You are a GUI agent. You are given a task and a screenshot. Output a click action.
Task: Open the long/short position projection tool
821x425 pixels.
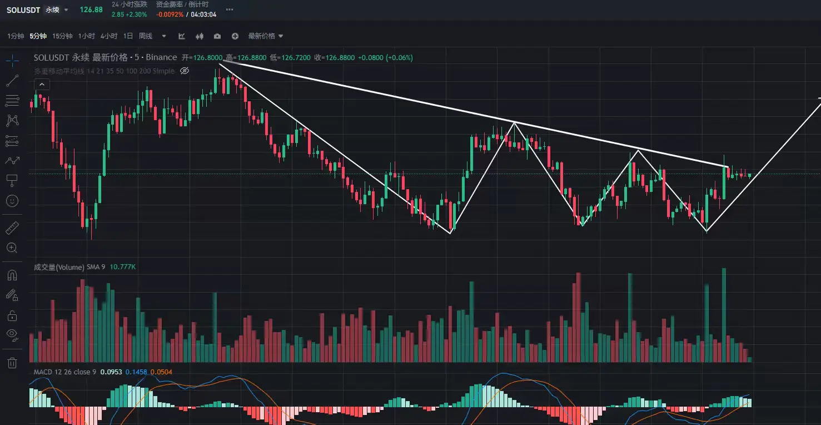pos(12,141)
